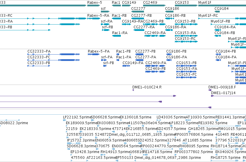Click EST label RH14913.5prime

pos(115,152)
